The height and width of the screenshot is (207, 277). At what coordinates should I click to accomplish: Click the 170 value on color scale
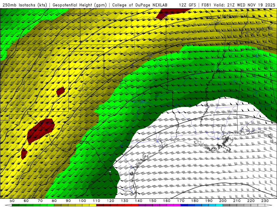coord(181,201)
